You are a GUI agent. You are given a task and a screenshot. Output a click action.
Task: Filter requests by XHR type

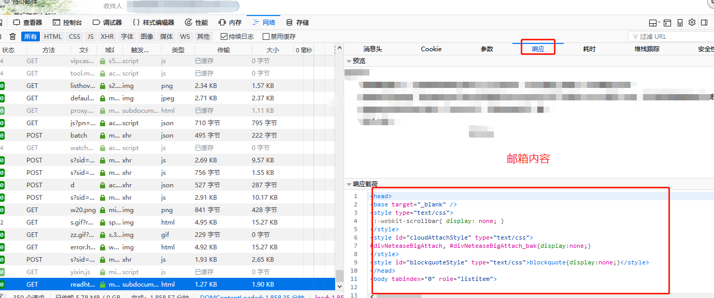(107, 36)
